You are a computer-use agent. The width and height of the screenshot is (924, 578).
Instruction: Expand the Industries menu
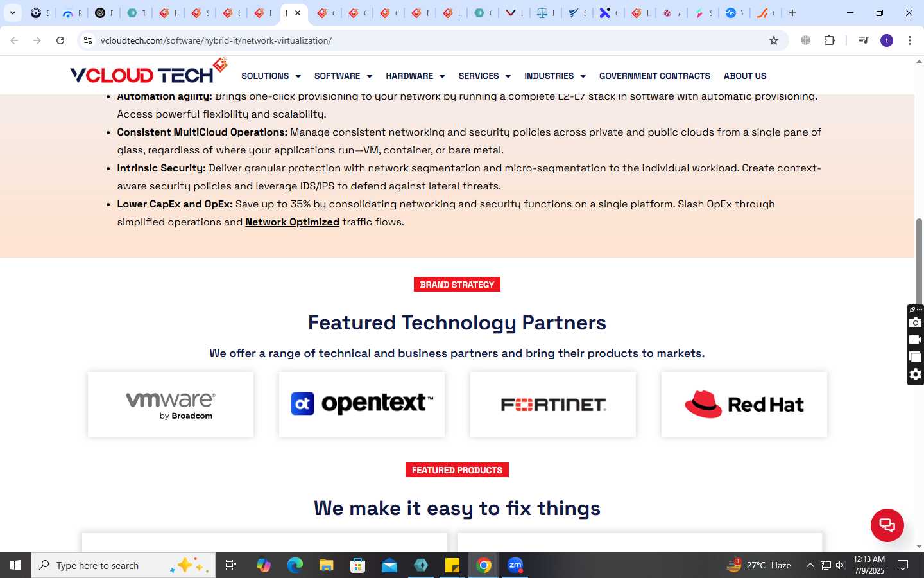[555, 76]
